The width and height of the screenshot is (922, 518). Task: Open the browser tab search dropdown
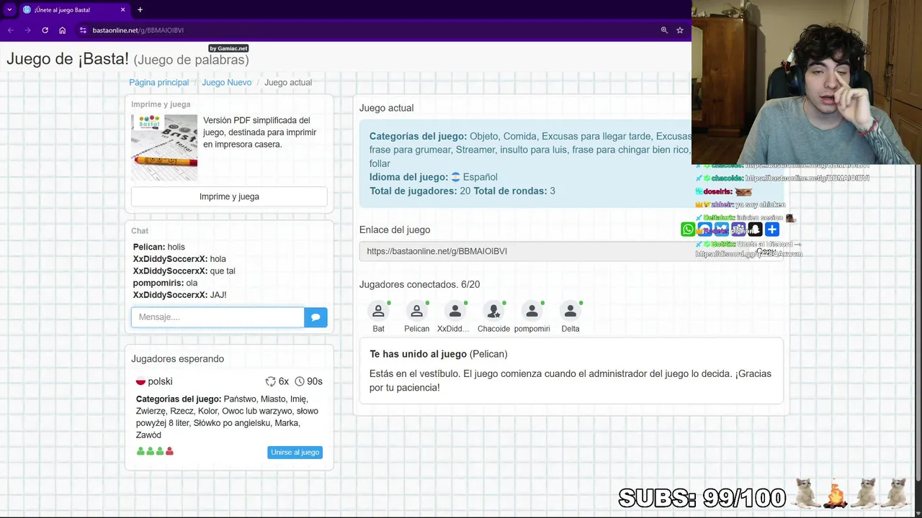(x=9, y=10)
